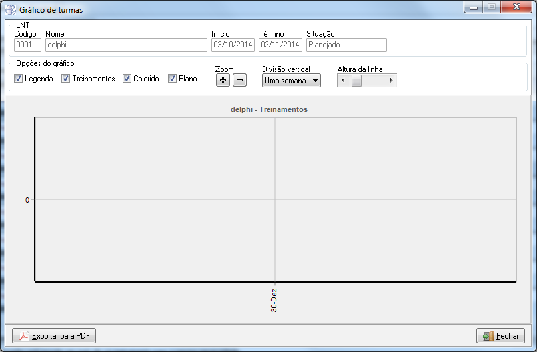The width and height of the screenshot is (537, 352).
Task: Click the Nome field containing delphi
Action: 126,45
